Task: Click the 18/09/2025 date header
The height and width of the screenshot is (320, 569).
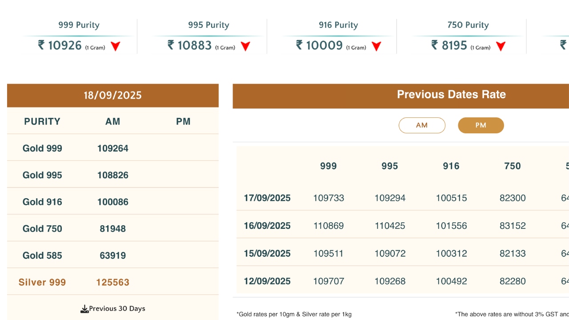Action: 112,95
